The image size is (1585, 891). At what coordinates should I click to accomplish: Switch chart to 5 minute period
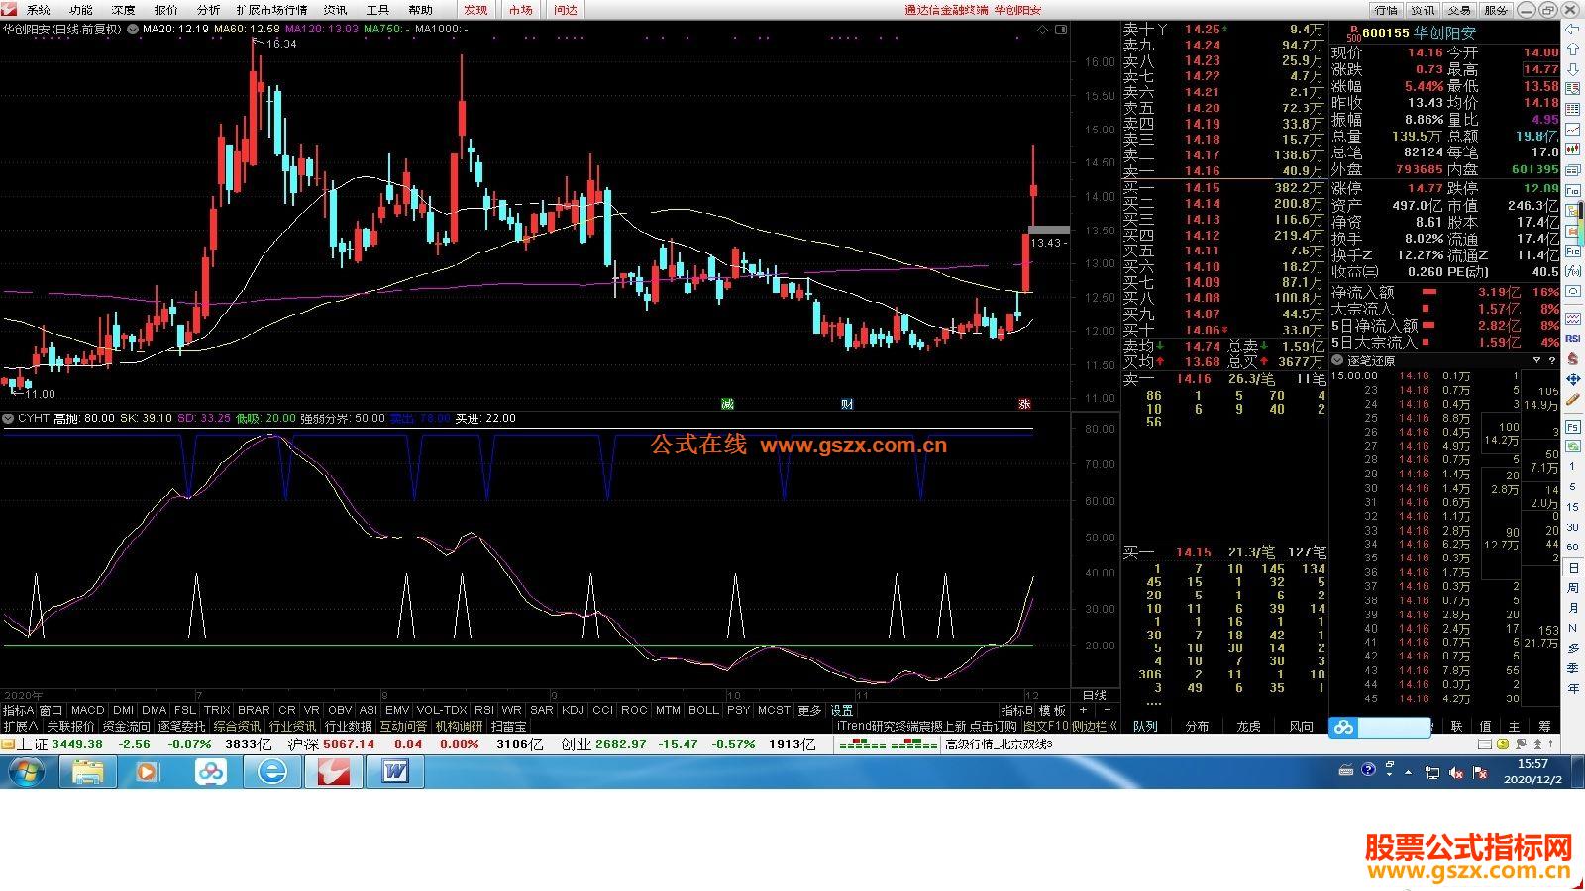coord(1573,487)
